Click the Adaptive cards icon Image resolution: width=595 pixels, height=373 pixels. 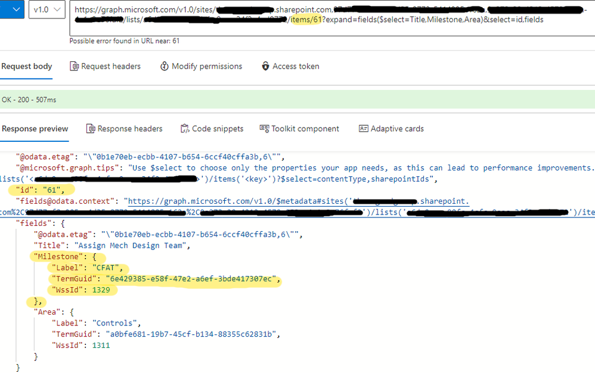pyautogui.click(x=364, y=129)
